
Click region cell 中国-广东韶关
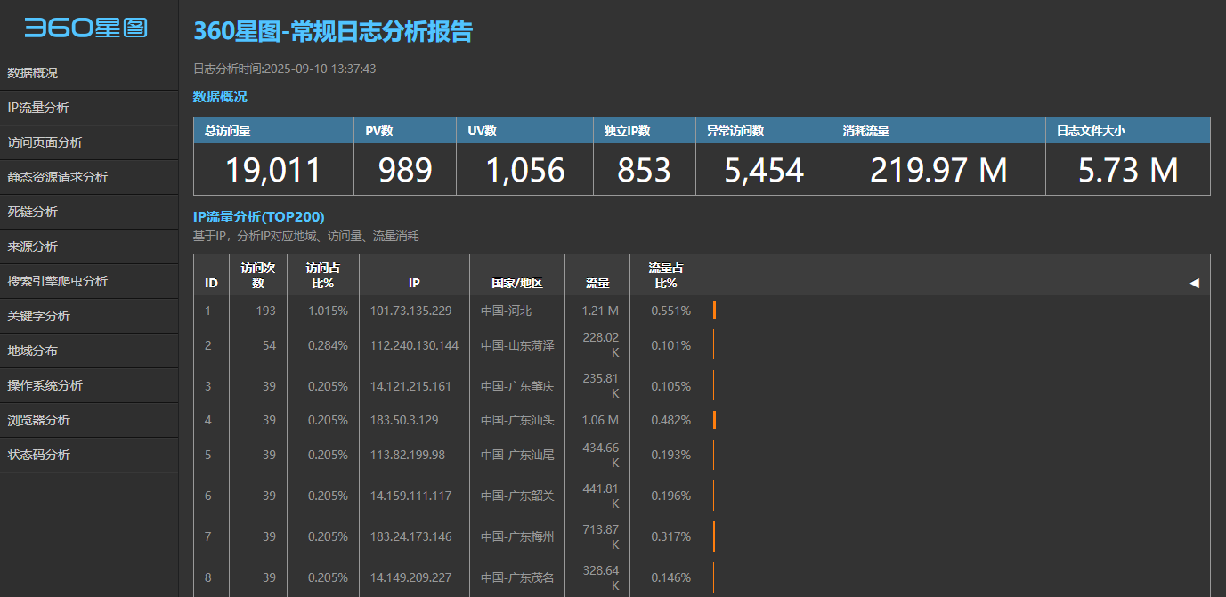coord(517,496)
